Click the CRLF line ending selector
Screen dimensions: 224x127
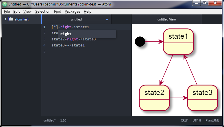(x=184, y=120)
